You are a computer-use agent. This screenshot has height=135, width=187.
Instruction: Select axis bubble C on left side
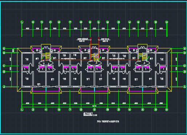pyautogui.click(x=4, y=66)
